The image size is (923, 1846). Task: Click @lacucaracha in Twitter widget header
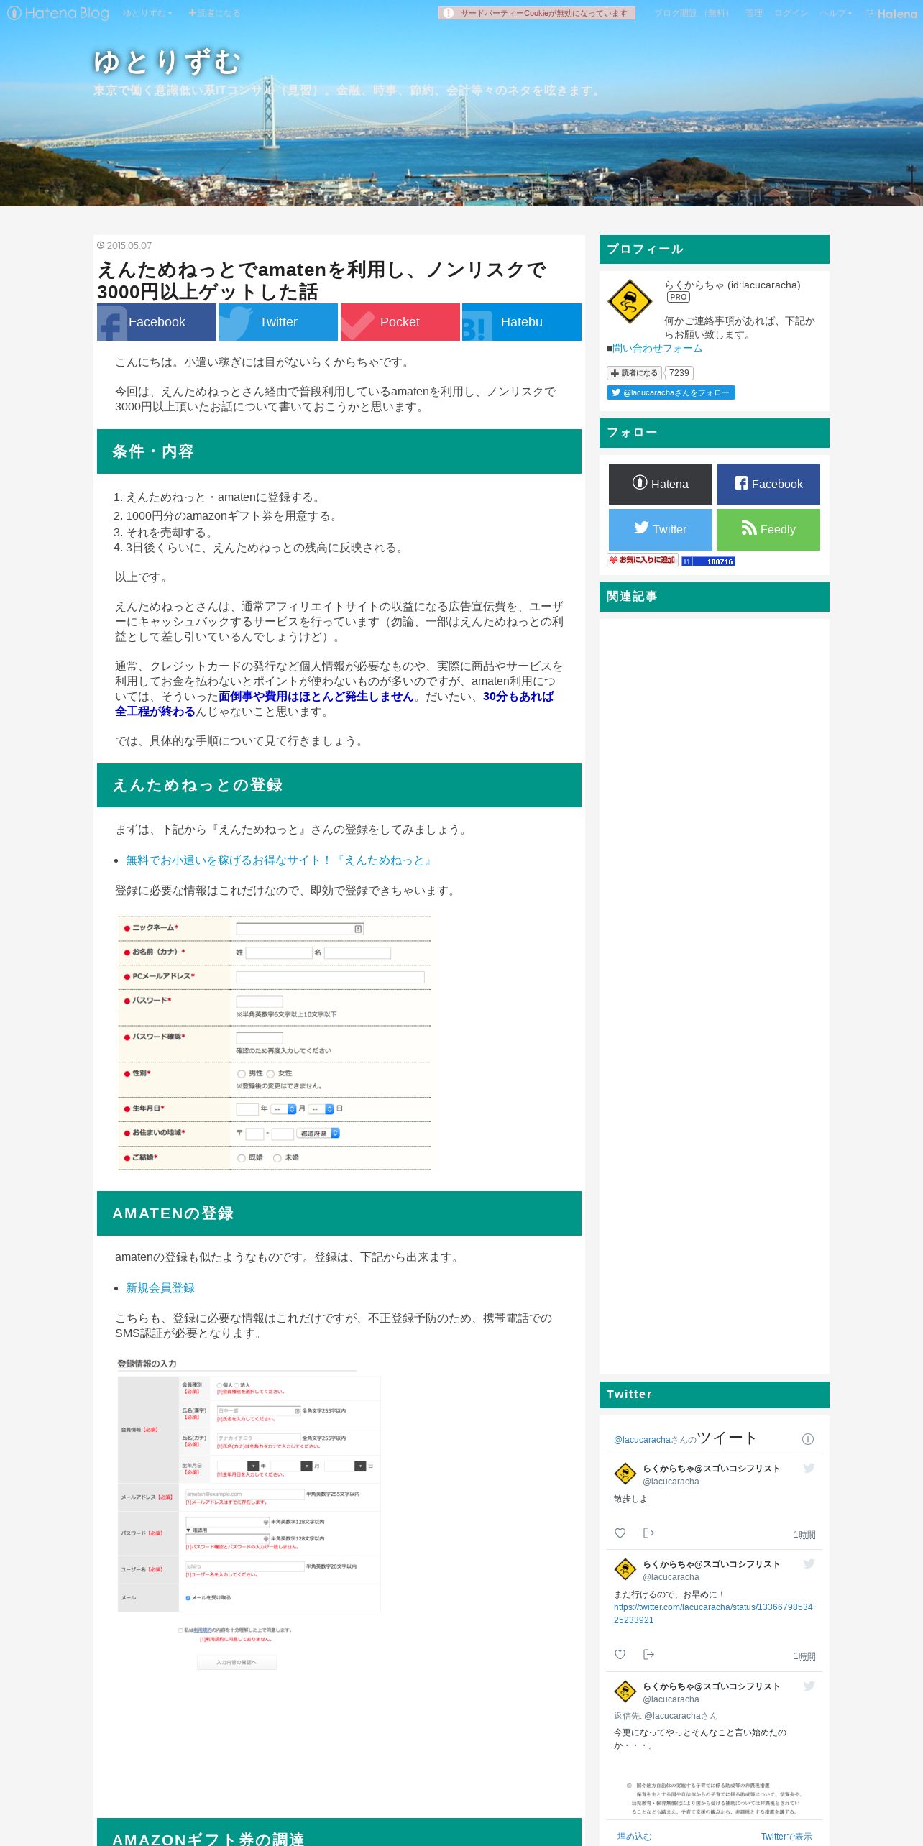point(642,1440)
